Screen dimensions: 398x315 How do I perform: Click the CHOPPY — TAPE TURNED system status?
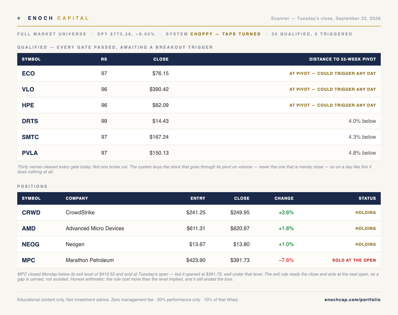tap(226, 34)
